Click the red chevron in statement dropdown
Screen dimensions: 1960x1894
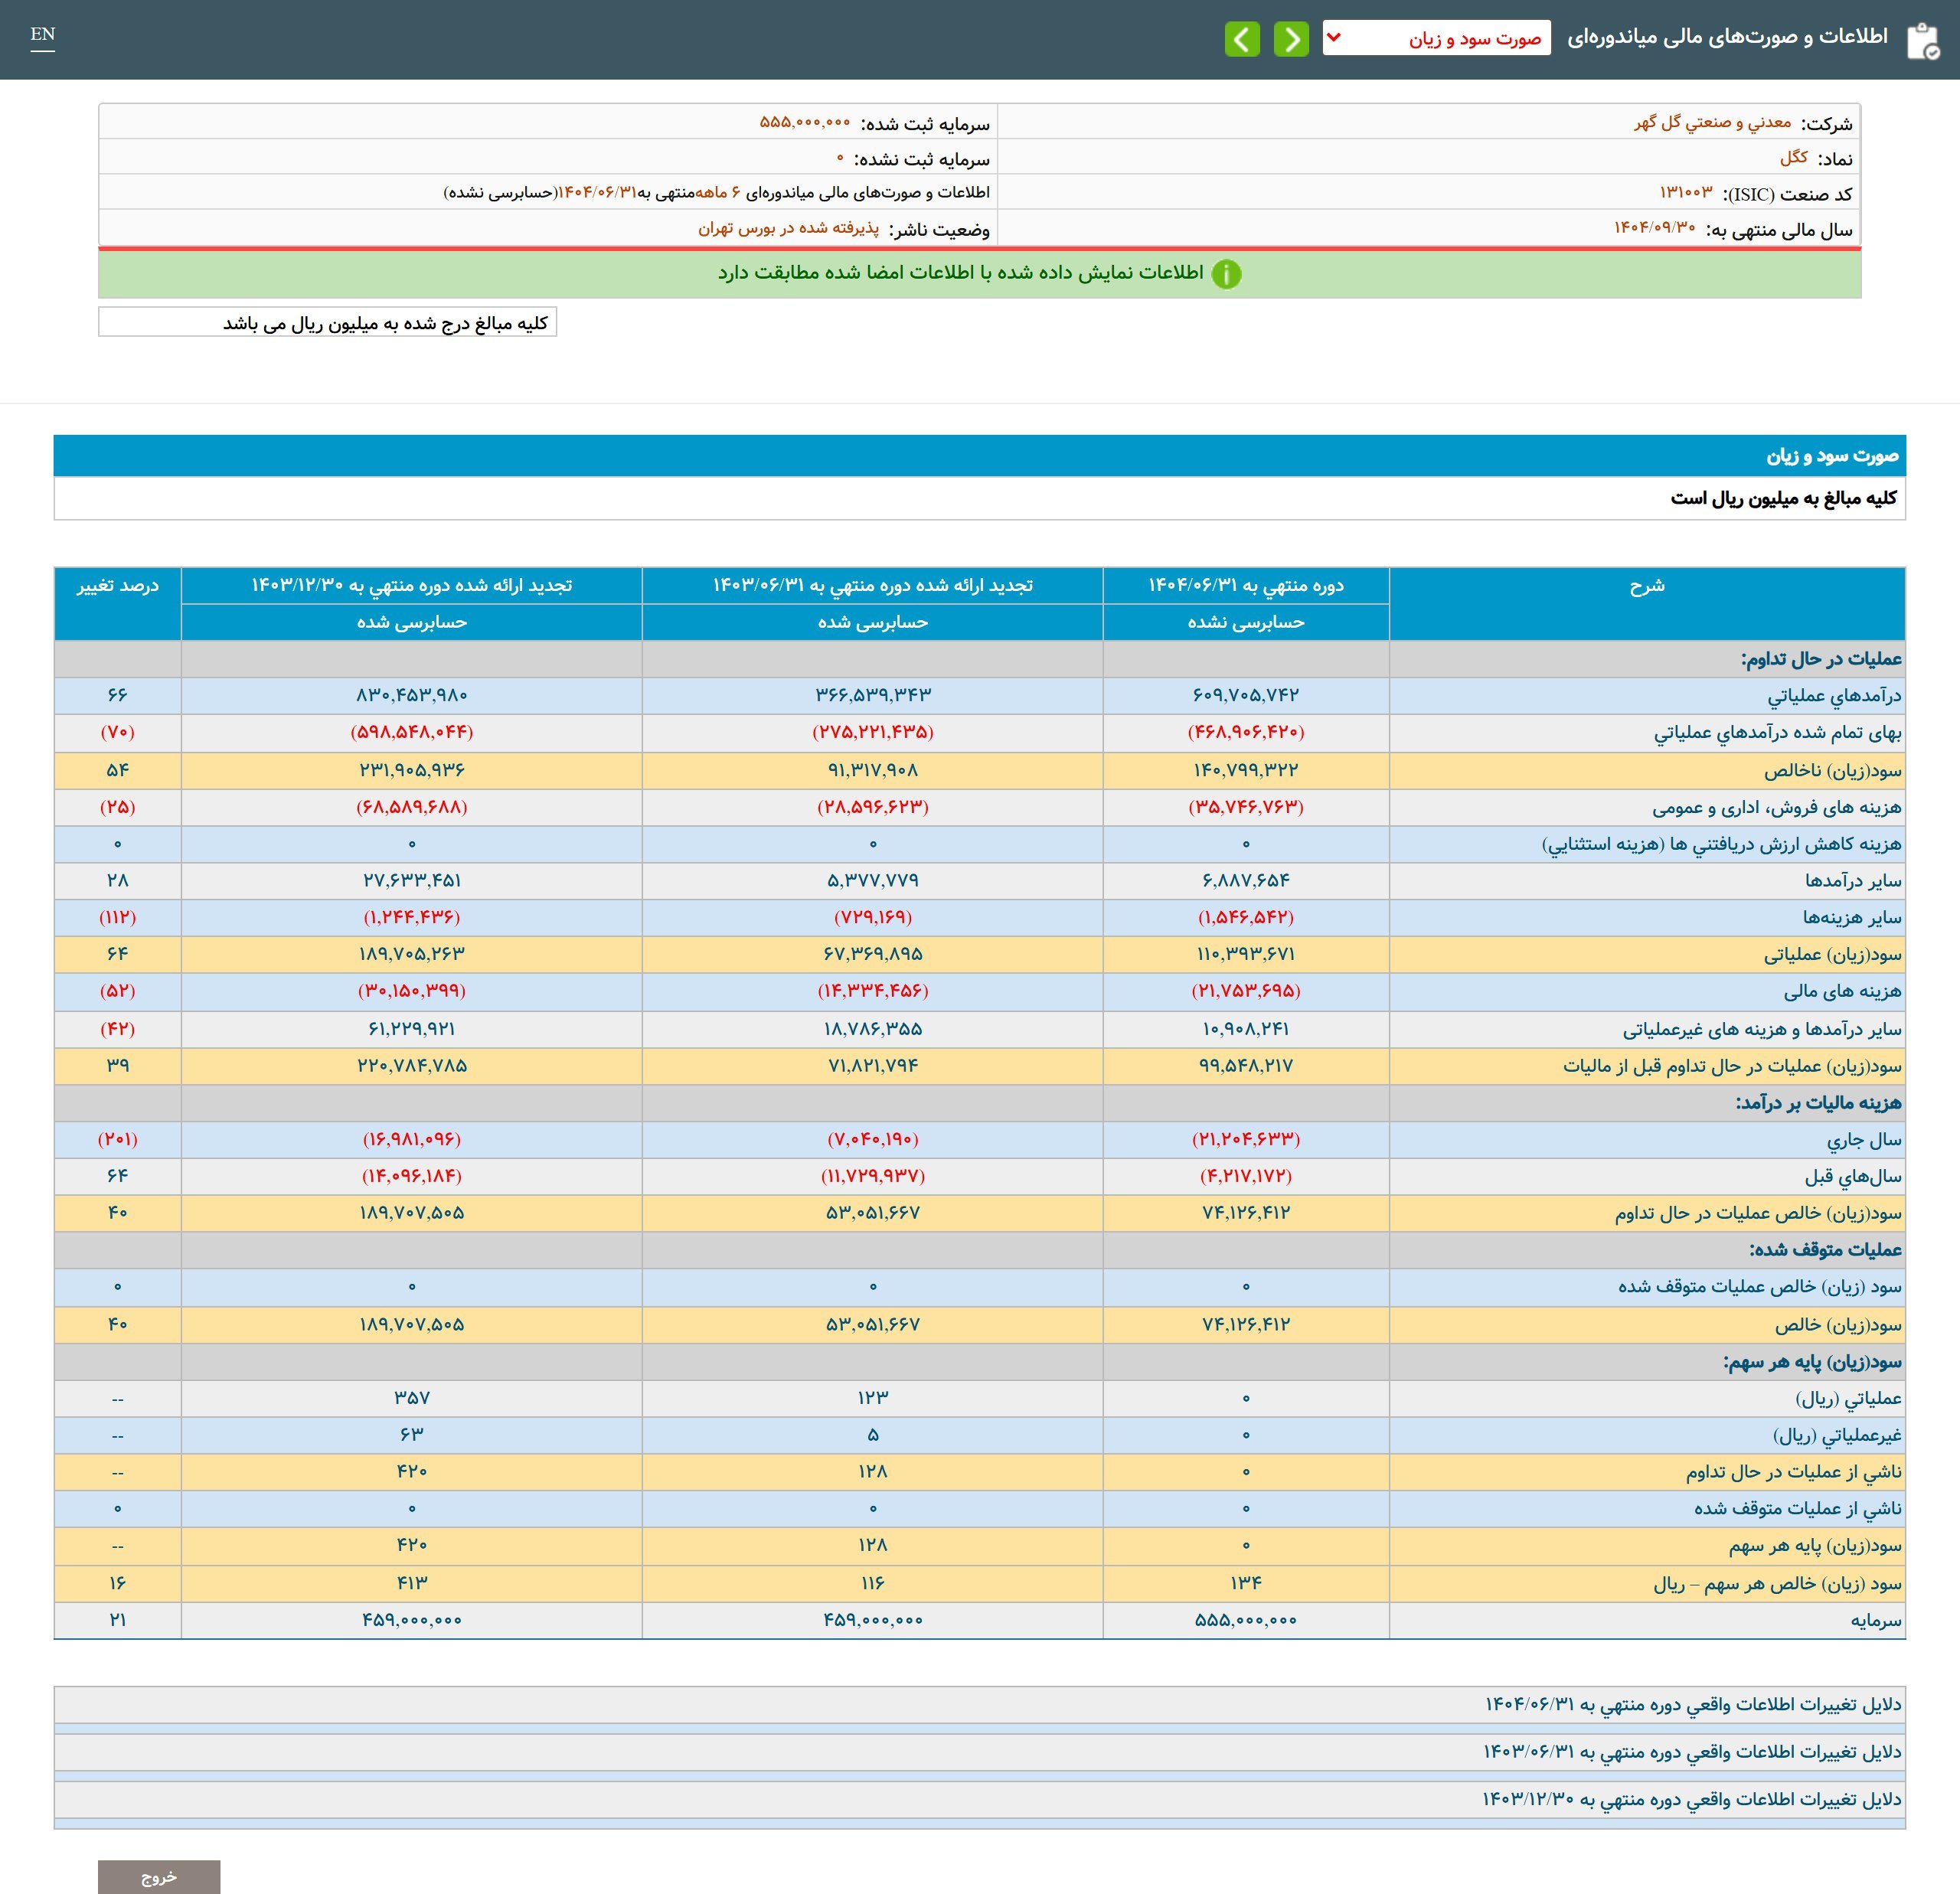click(1334, 38)
